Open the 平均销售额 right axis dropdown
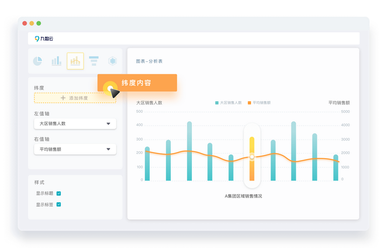Screen dimensions: 388x248 point(75,149)
